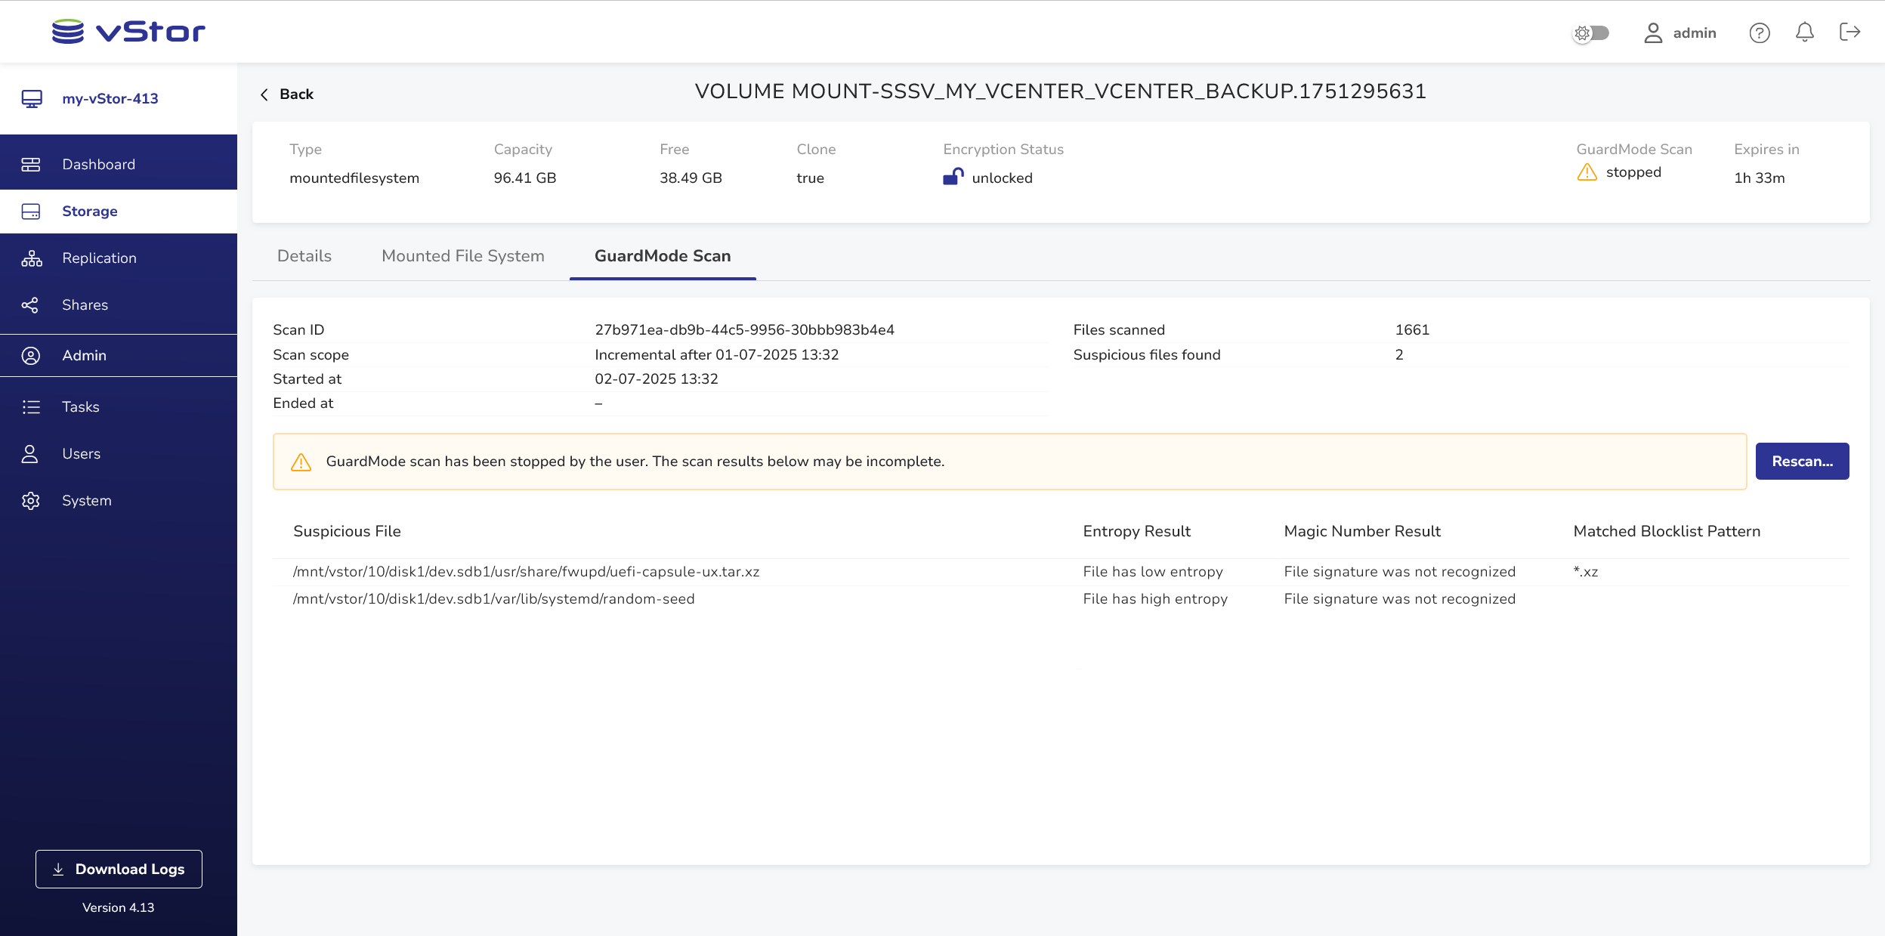Click the Replication sidebar icon
The height and width of the screenshot is (936, 1885).
pyautogui.click(x=31, y=258)
